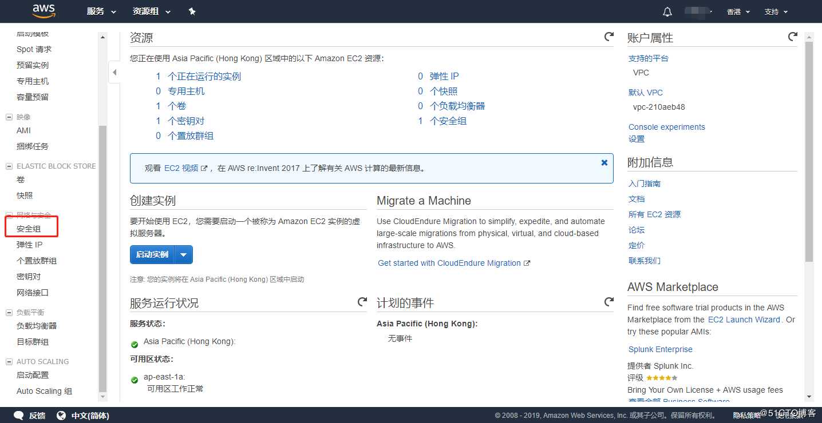Collapse the AUTO SCALING sidebar section
Screen dimensions: 822x423
[x=9, y=362]
